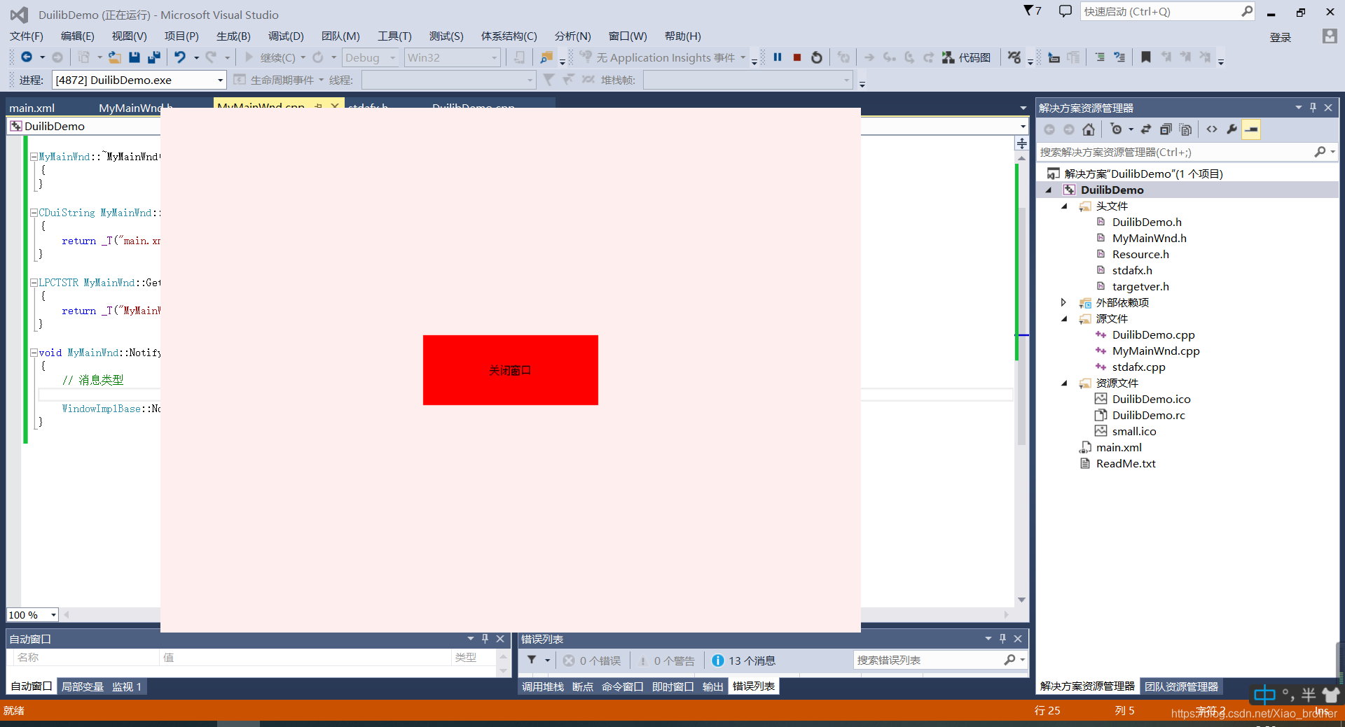
Task: Collapse all items in Solution Explorer
Action: tap(1166, 129)
